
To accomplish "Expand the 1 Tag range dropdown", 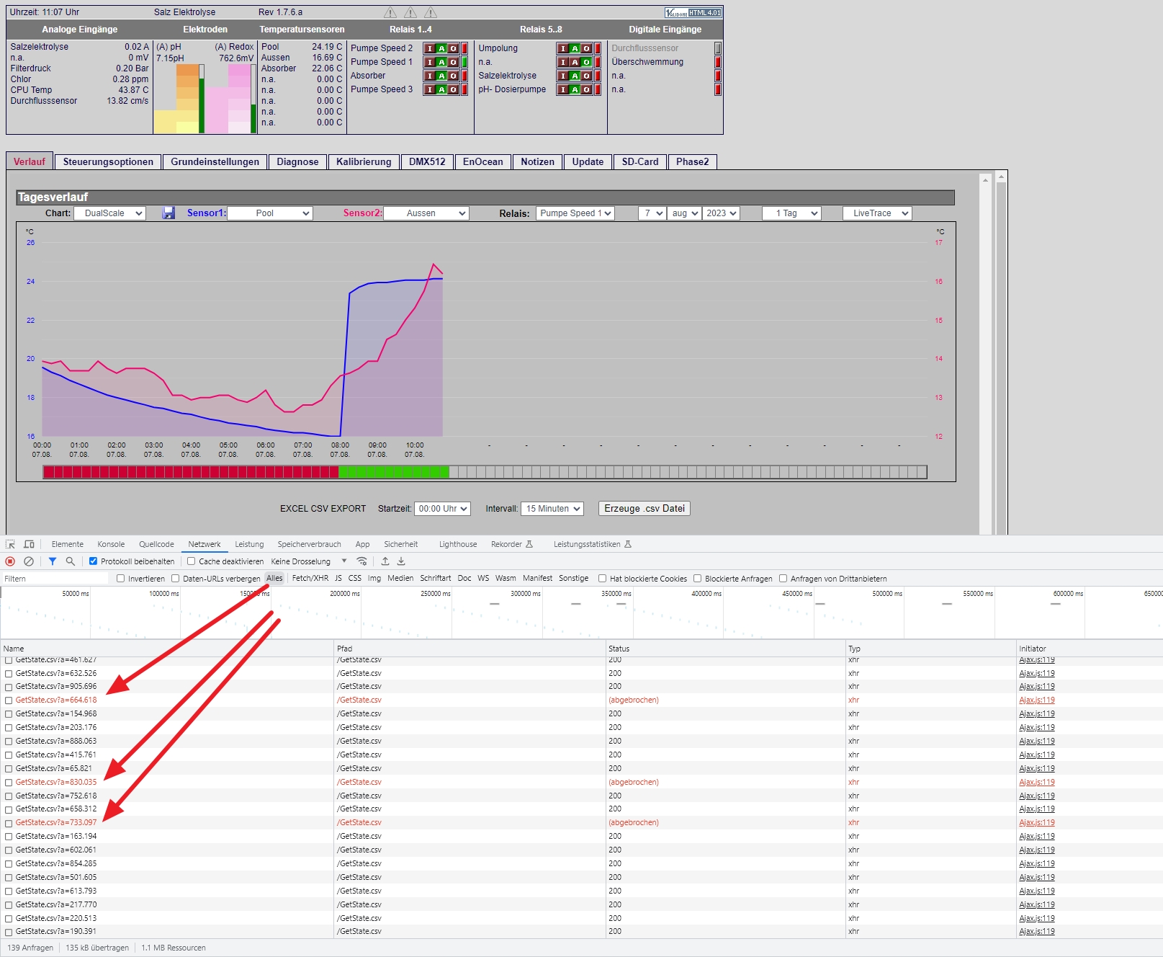I will point(791,213).
